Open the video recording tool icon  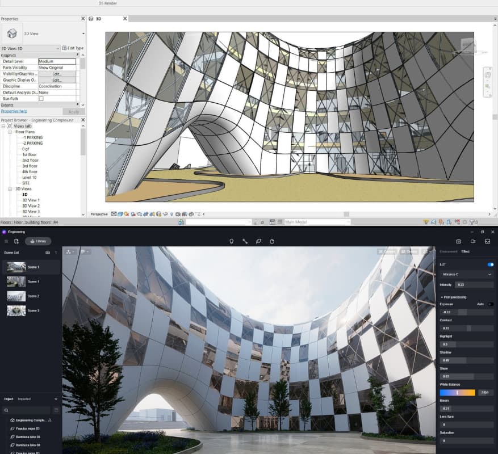click(x=473, y=241)
